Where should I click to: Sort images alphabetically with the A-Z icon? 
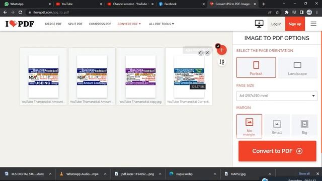[x=222, y=62]
